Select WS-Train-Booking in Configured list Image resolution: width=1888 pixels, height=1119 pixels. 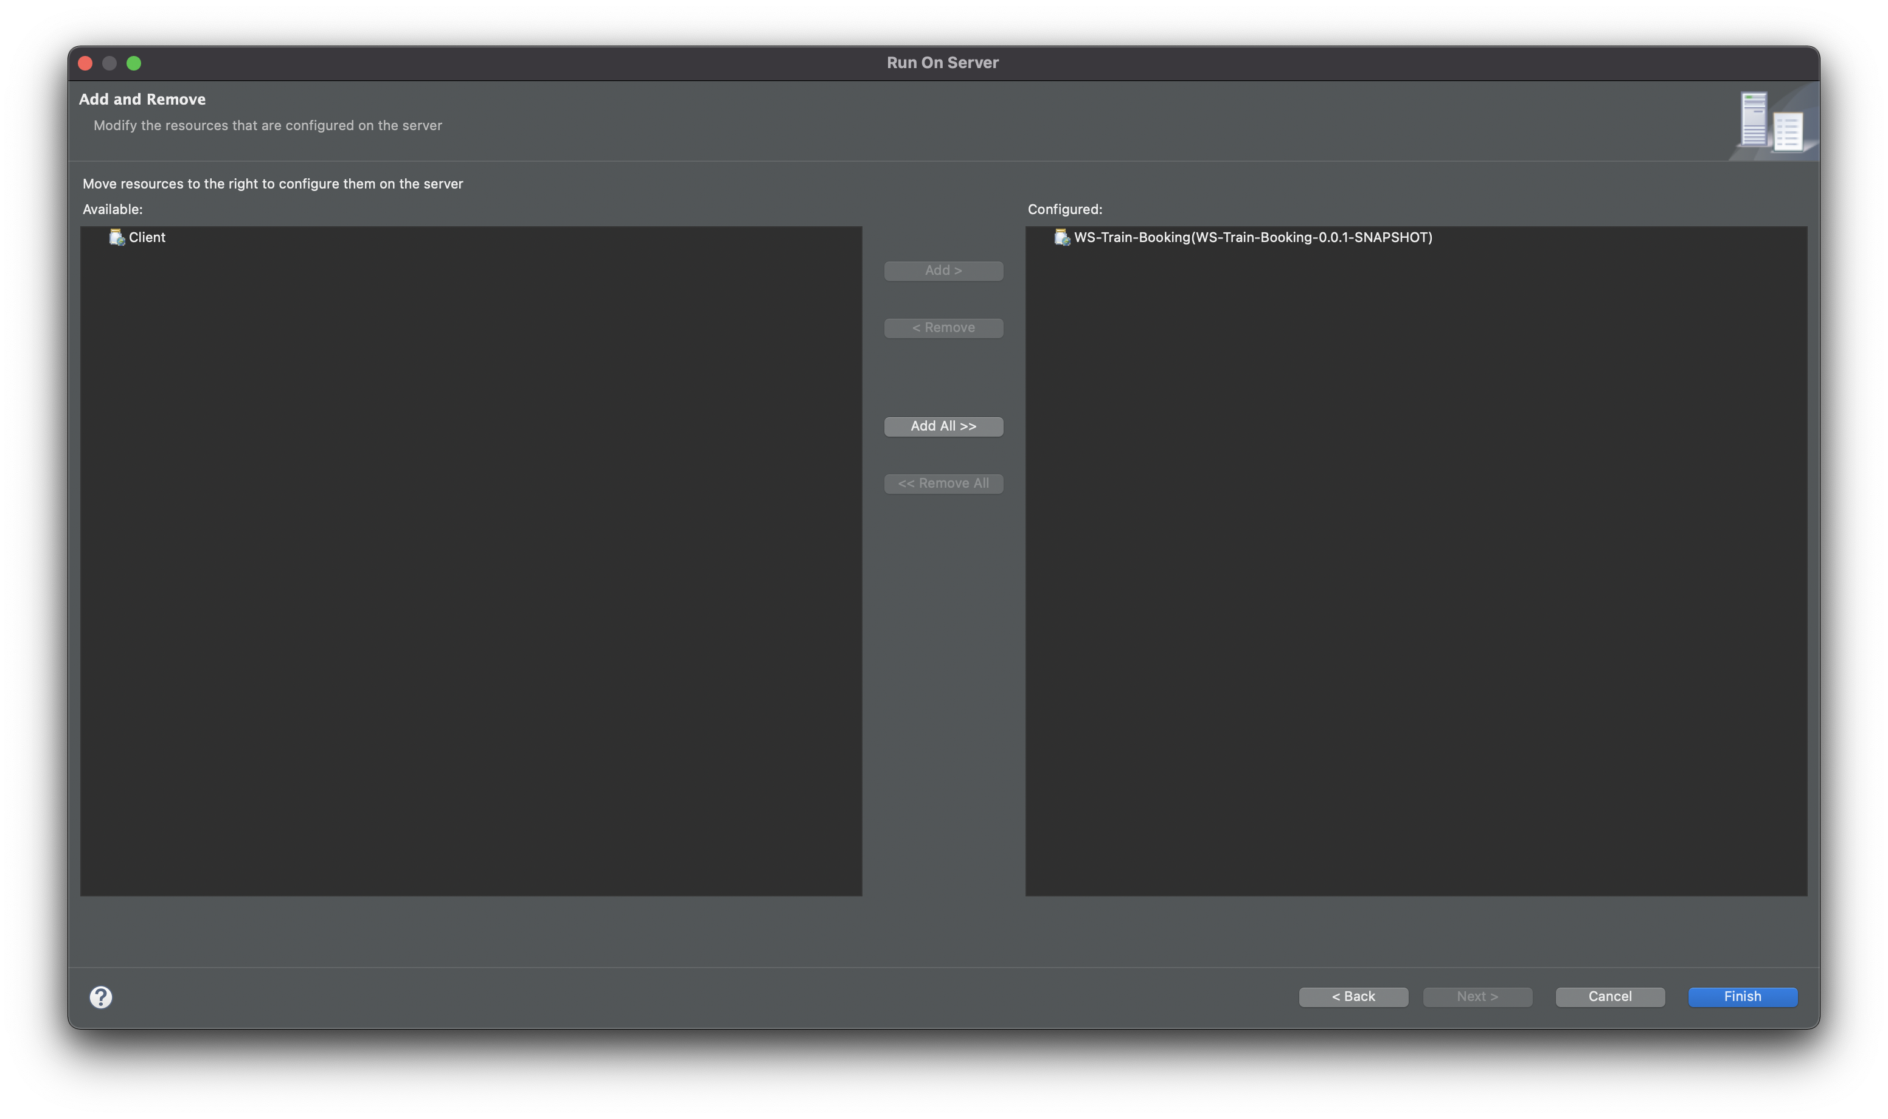(x=1252, y=238)
